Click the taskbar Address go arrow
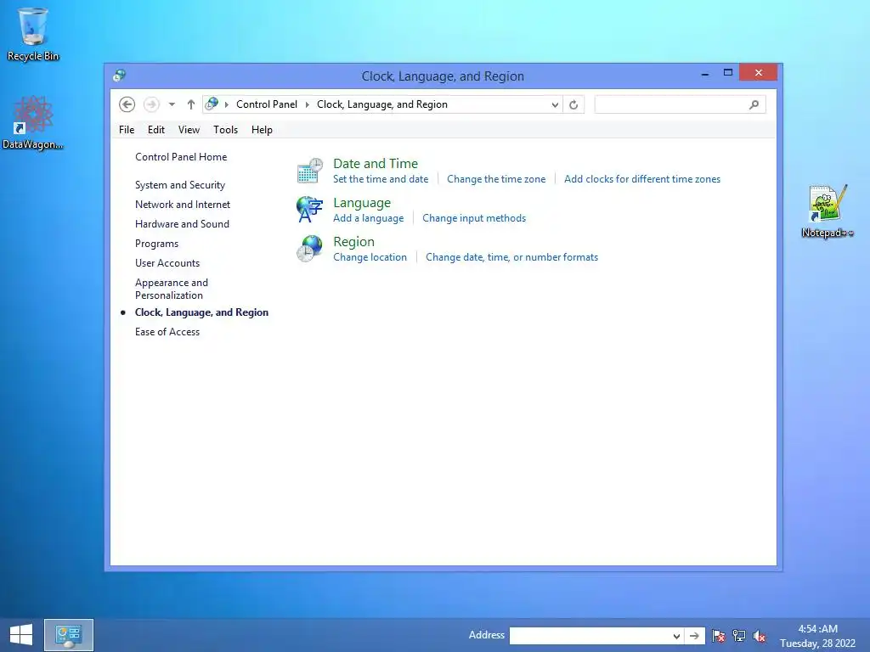The width and height of the screenshot is (870, 652). point(695,636)
